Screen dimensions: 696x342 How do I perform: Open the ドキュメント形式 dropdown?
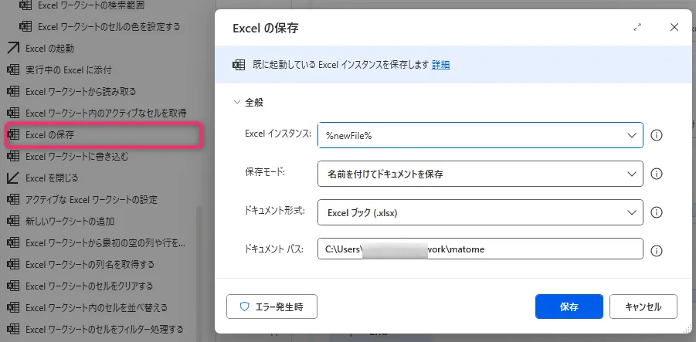pyautogui.click(x=631, y=212)
